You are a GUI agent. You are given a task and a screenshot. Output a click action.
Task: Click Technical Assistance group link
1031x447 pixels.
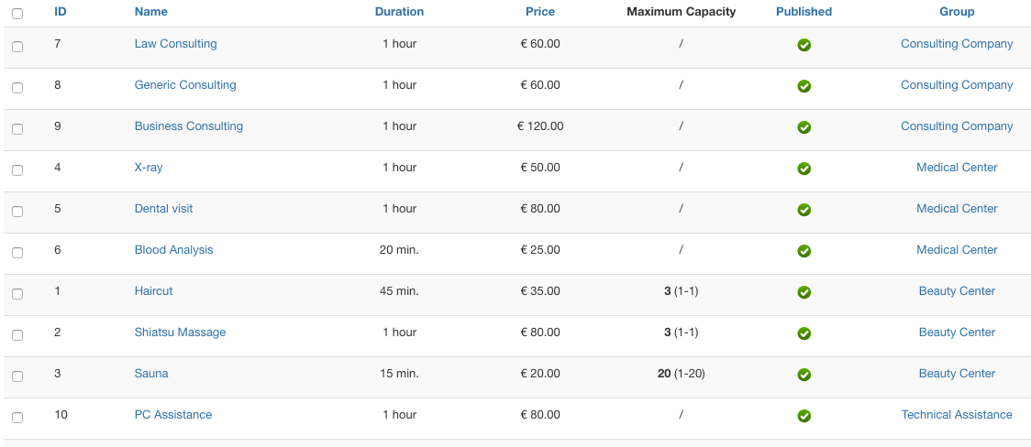coord(957,415)
